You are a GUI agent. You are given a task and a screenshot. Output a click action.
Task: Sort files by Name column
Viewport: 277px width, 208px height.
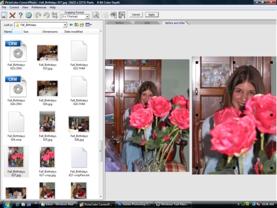coord(12,32)
